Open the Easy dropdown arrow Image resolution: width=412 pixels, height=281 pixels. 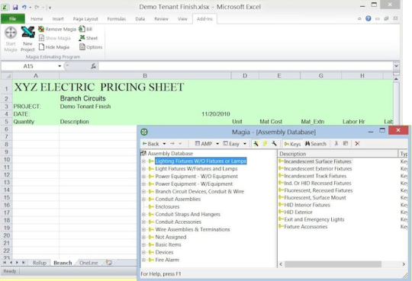pos(245,144)
